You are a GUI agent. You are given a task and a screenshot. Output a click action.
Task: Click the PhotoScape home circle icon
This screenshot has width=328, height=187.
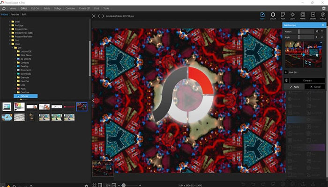click(4, 8)
